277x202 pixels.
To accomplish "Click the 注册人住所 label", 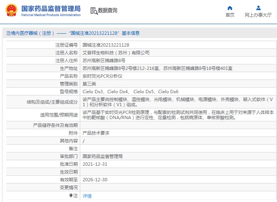I will pos(66,61).
